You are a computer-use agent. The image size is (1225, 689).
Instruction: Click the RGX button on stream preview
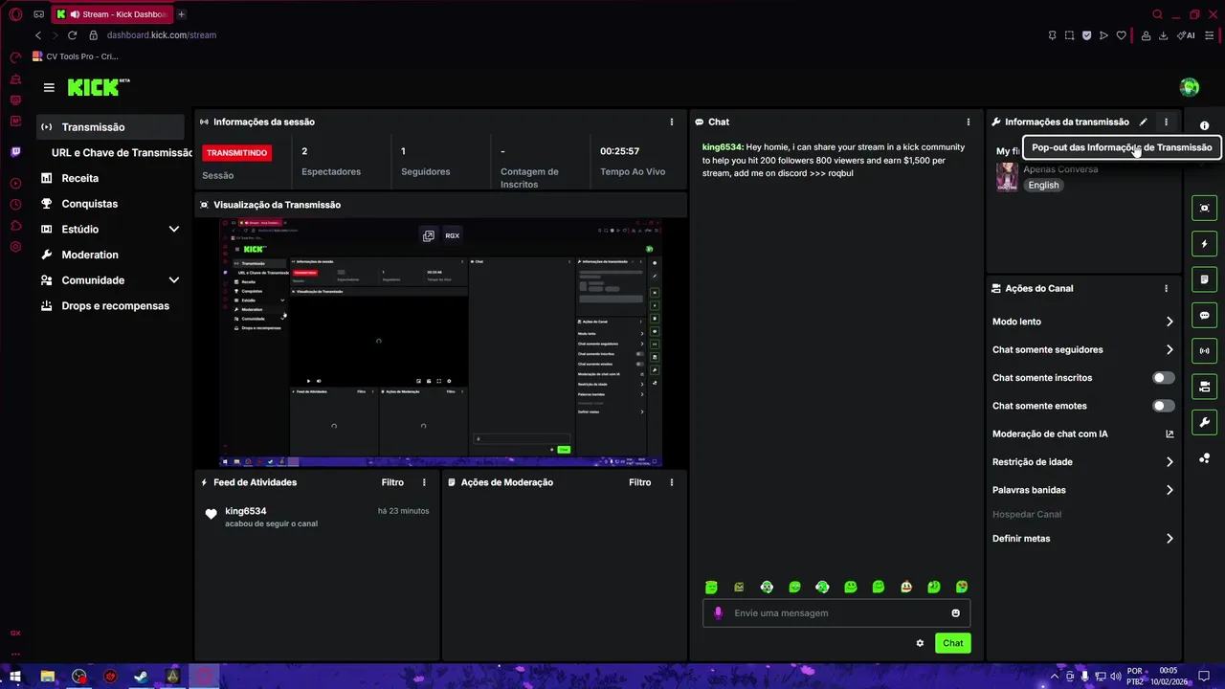452,235
